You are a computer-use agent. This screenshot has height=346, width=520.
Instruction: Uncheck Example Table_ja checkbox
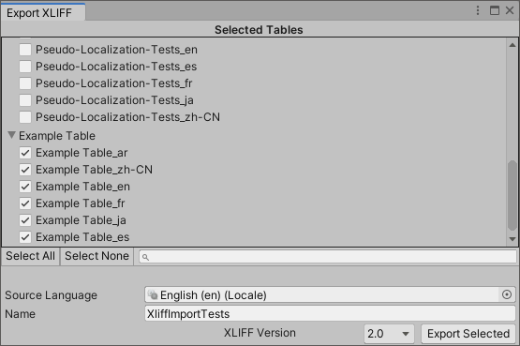click(x=25, y=220)
